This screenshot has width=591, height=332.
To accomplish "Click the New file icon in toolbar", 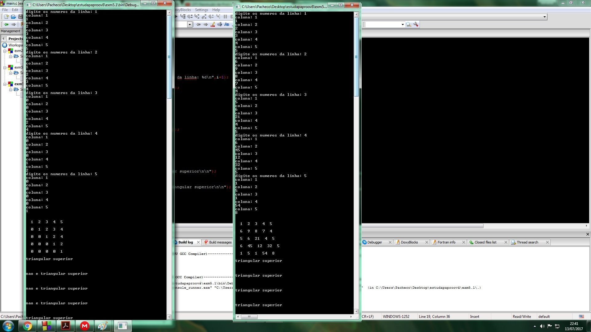I will [6, 17].
